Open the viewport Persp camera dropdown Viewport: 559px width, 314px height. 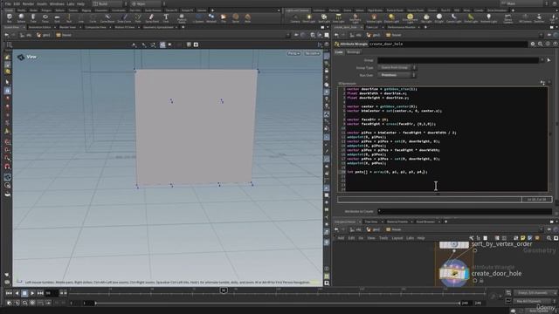coord(293,53)
